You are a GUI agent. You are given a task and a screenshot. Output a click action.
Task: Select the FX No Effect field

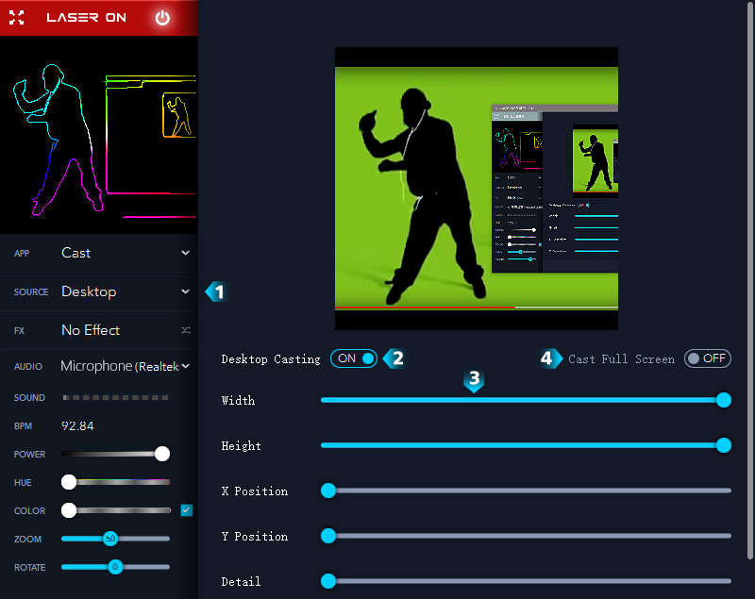pos(113,330)
